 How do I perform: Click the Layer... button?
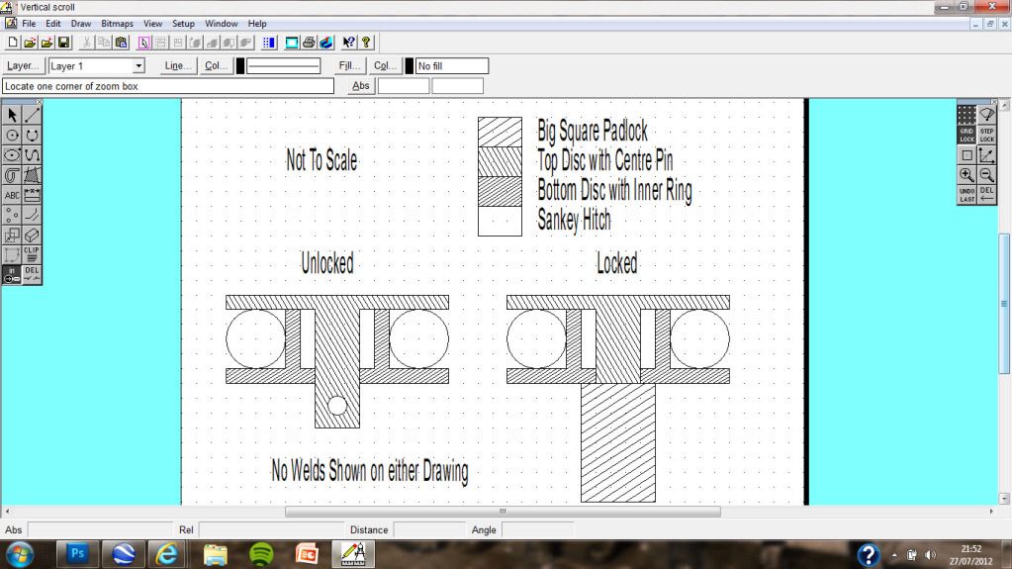point(23,66)
